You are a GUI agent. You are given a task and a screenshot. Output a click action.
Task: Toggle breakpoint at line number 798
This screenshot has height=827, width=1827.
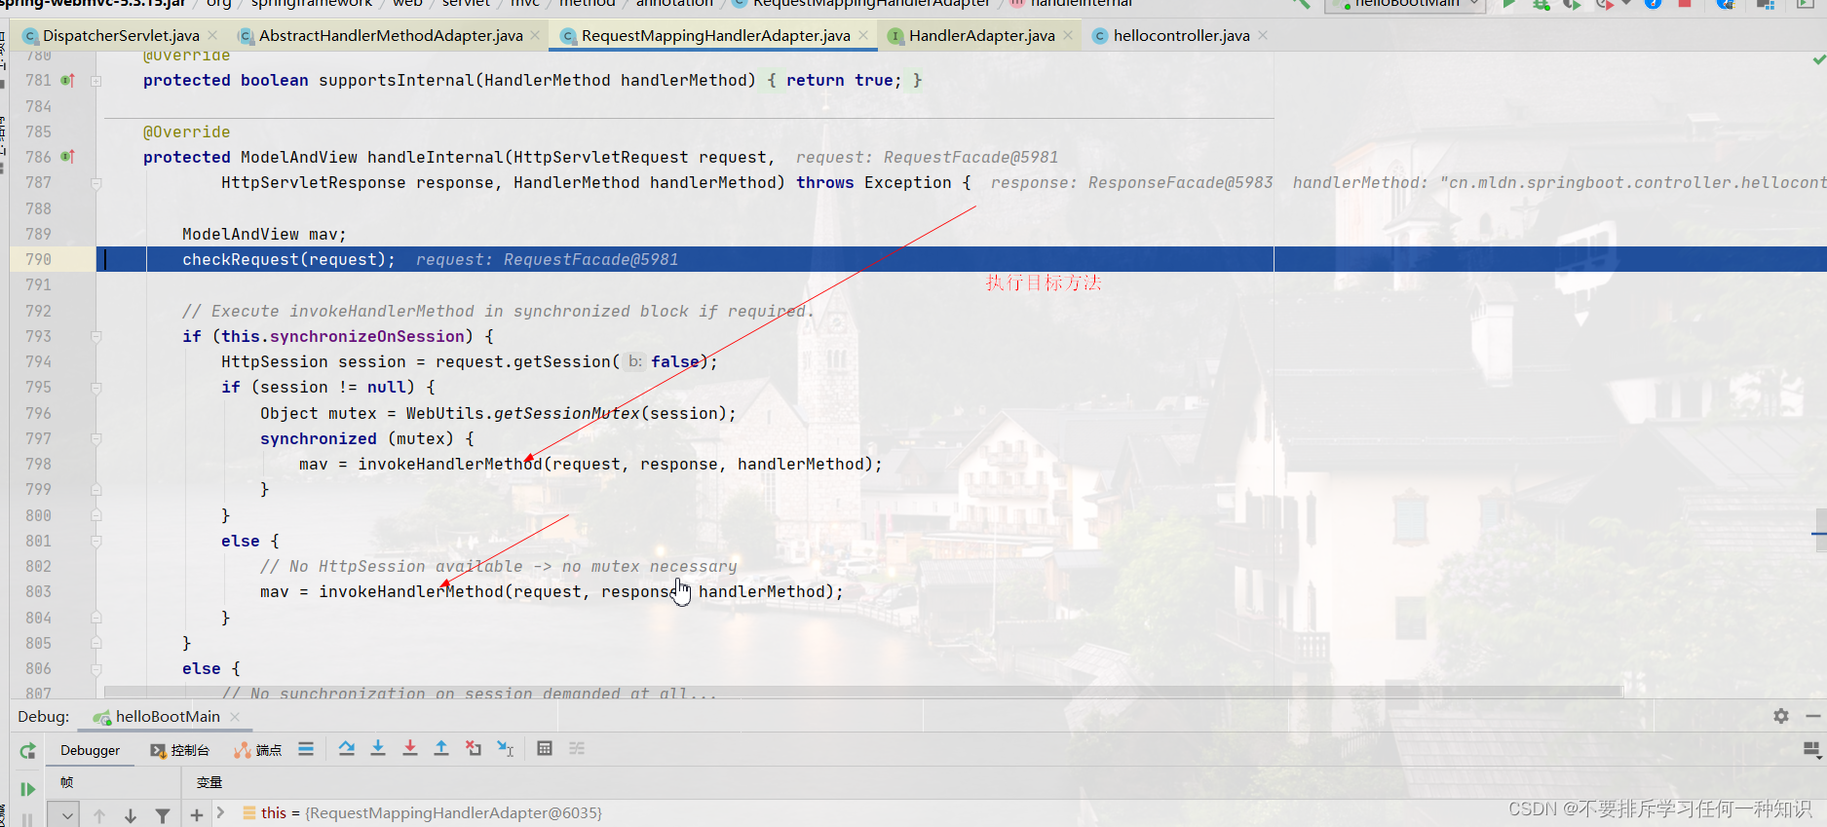39,465
